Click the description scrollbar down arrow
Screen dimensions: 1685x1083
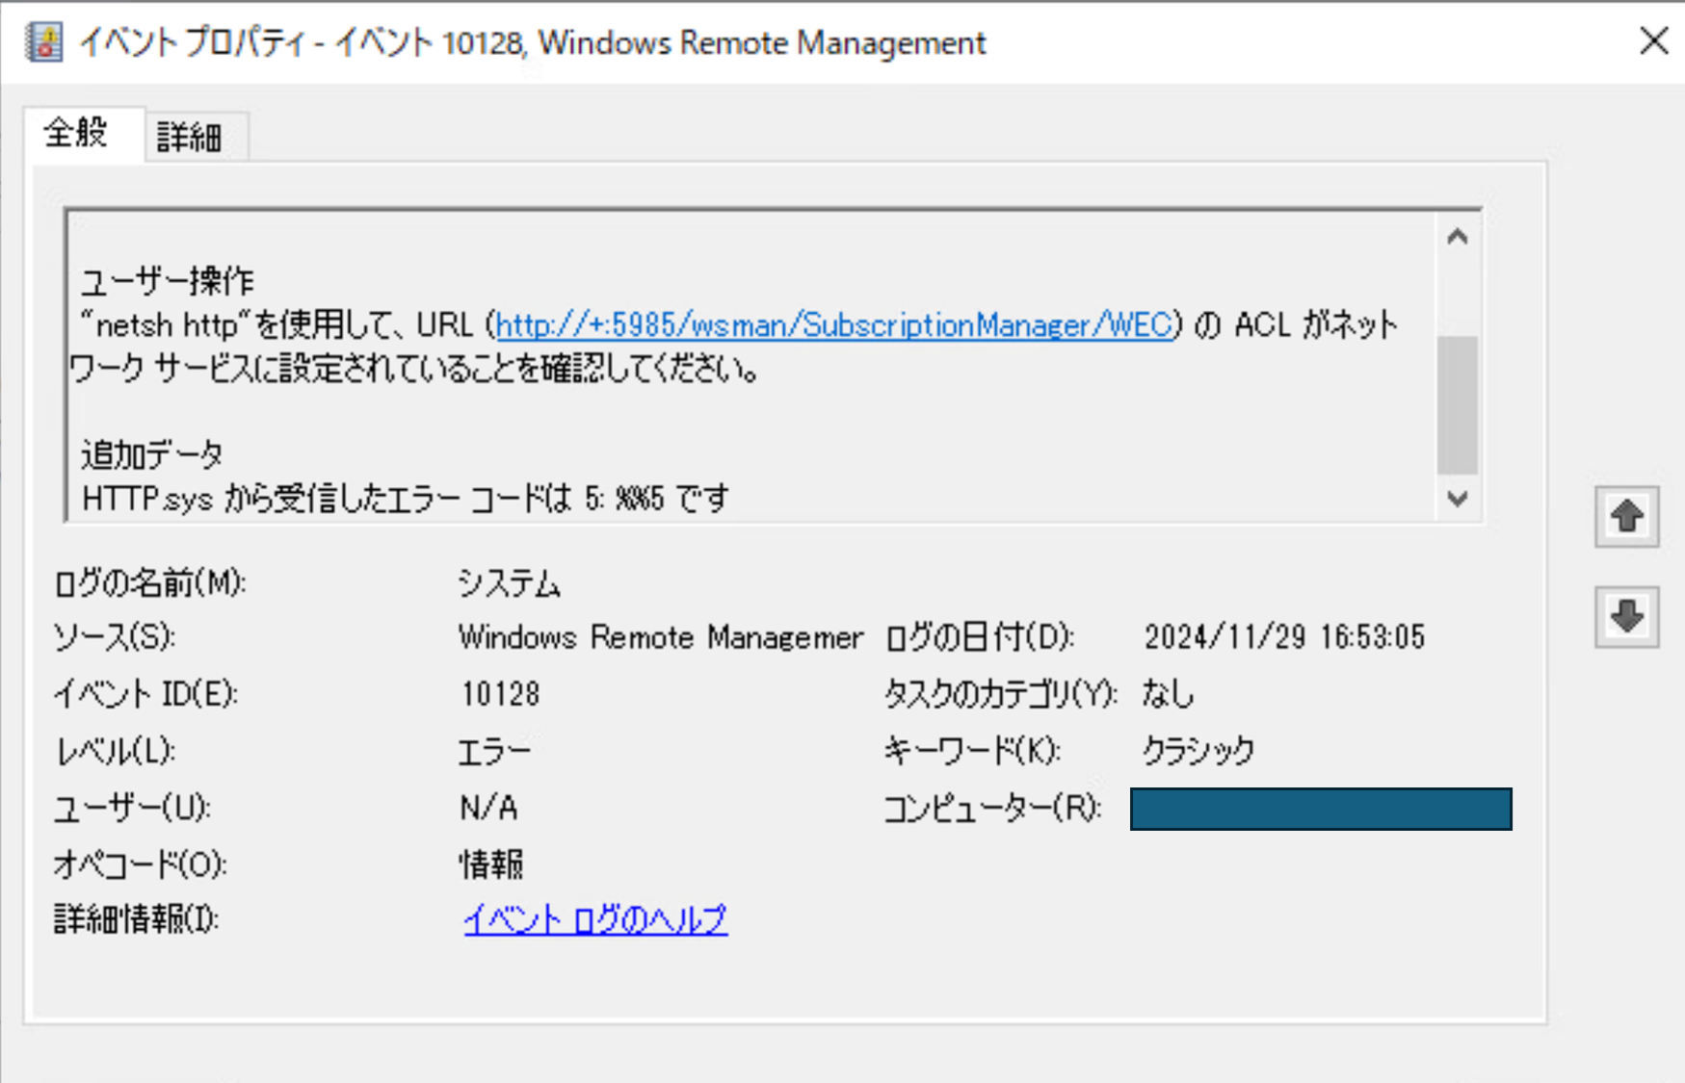point(1458,499)
